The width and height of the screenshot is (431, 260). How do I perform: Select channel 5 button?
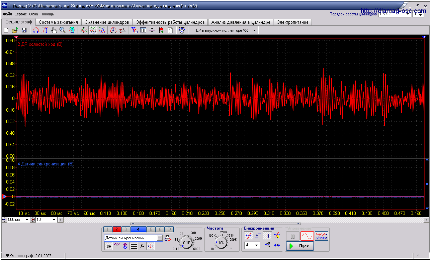(151, 229)
